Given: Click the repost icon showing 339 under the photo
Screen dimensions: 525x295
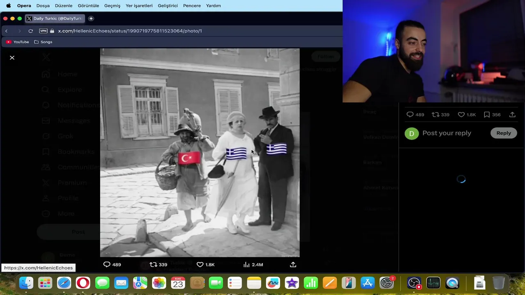Looking at the screenshot, I should click(158, 265).
